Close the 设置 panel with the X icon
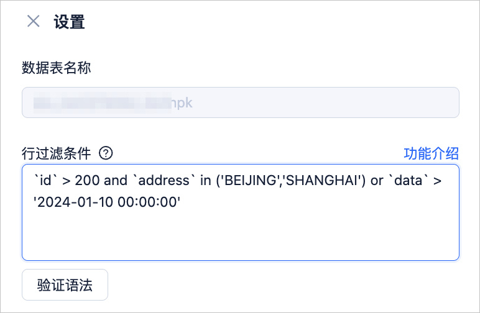Viewport: 480px width, 313px height. [x=34, y=21]
